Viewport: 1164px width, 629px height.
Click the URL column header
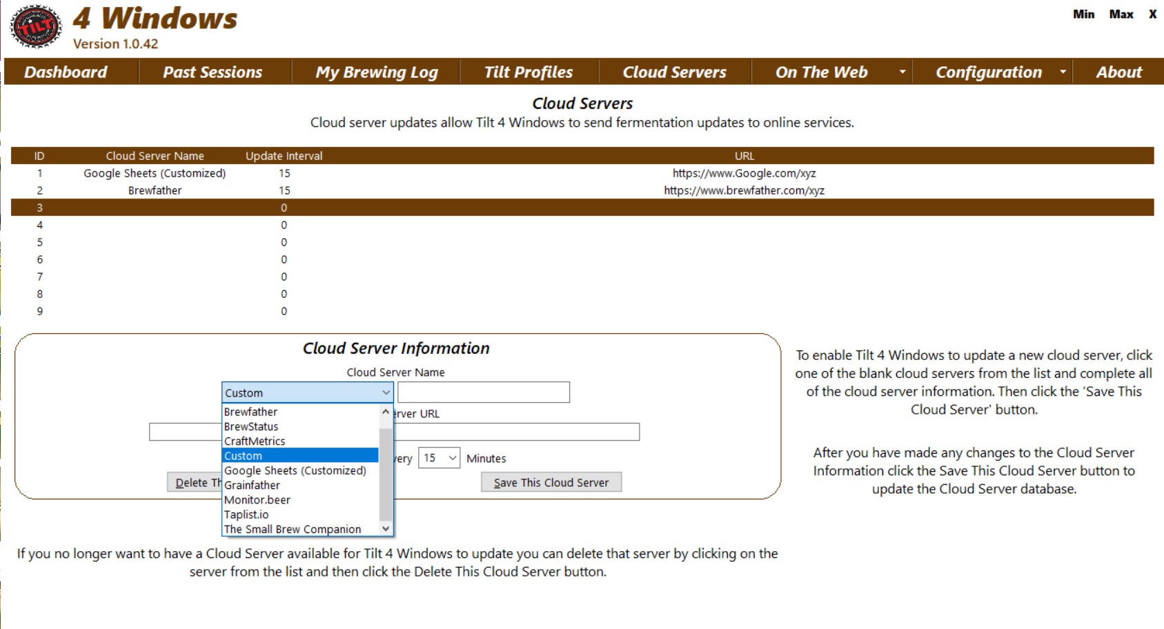744,156
